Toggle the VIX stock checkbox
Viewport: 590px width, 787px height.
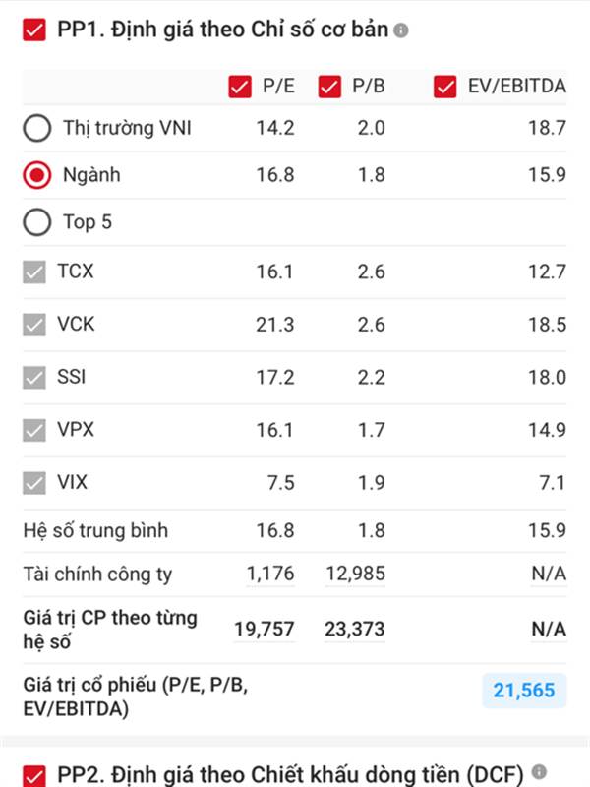coord(35,483)
